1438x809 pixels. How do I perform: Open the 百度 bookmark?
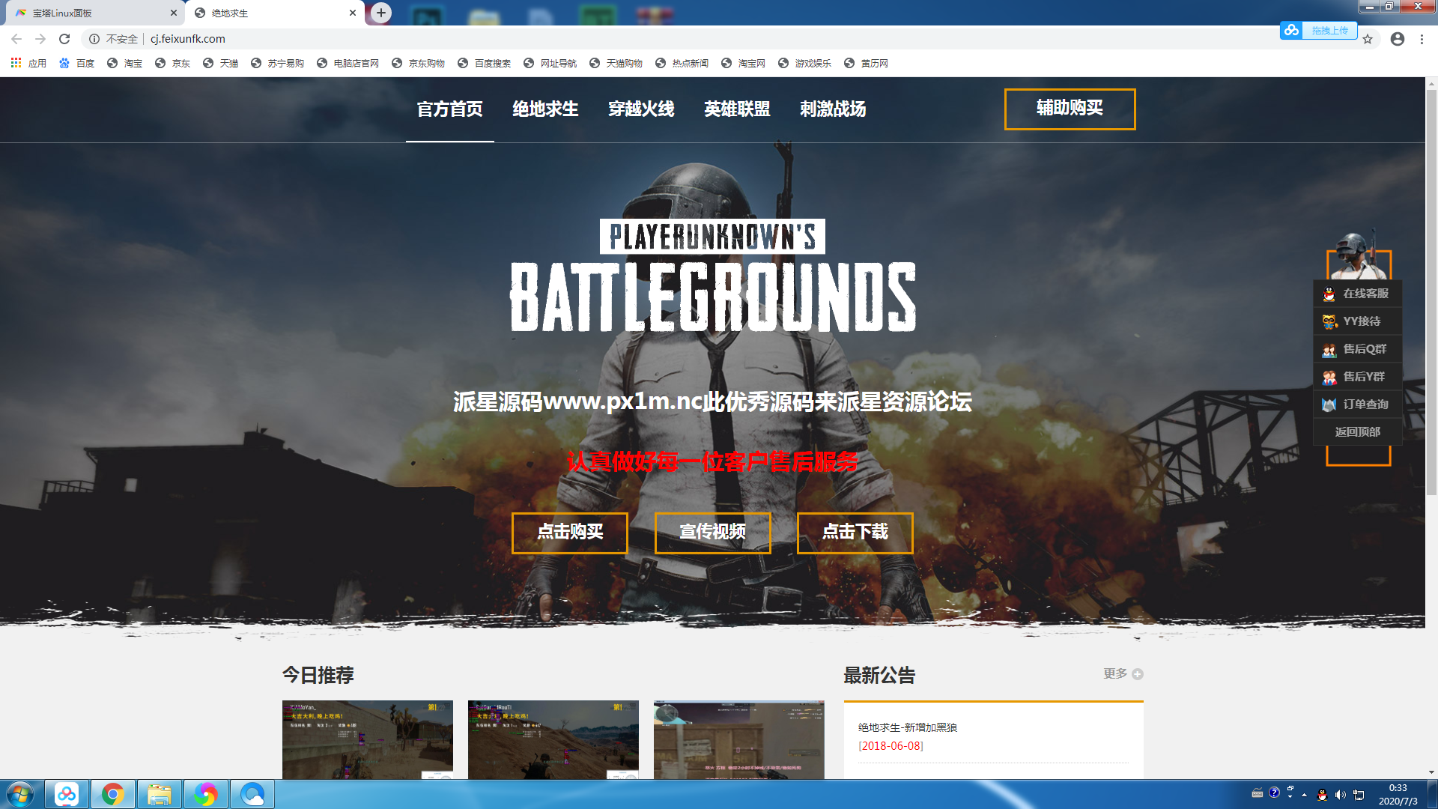(77, 63)
